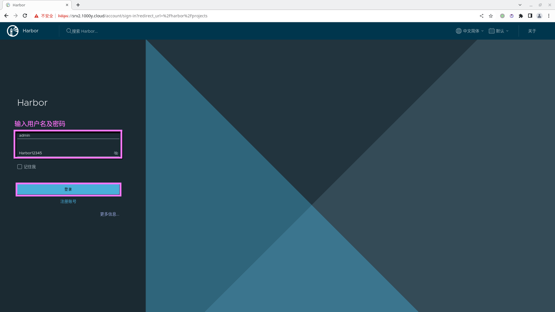Click browser forward arrow

coord(16,16)
